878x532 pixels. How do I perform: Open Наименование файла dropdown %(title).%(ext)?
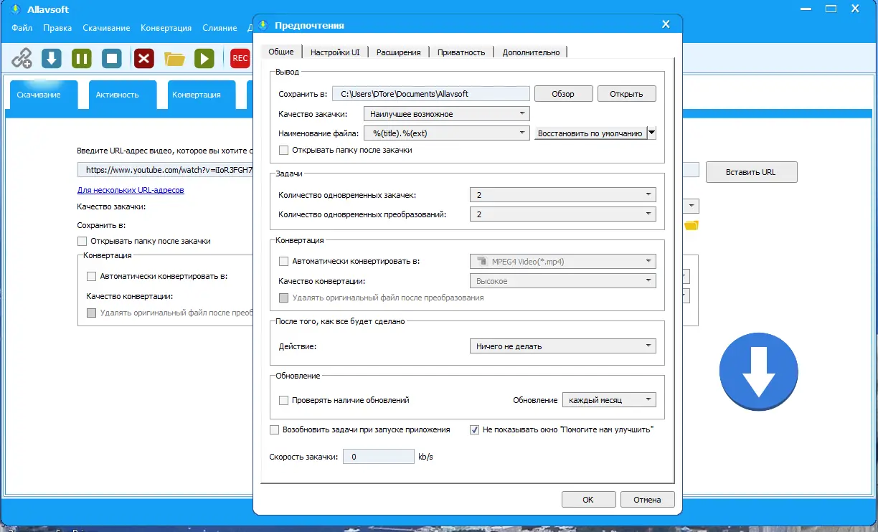tap(447, 133)
